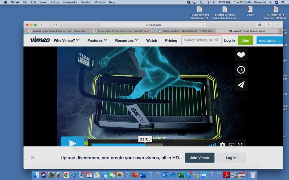Screen dimensions: 289x180
Task: Go to Vimeo home via logo
Action: pyautogui.click(x=40, y=40)
